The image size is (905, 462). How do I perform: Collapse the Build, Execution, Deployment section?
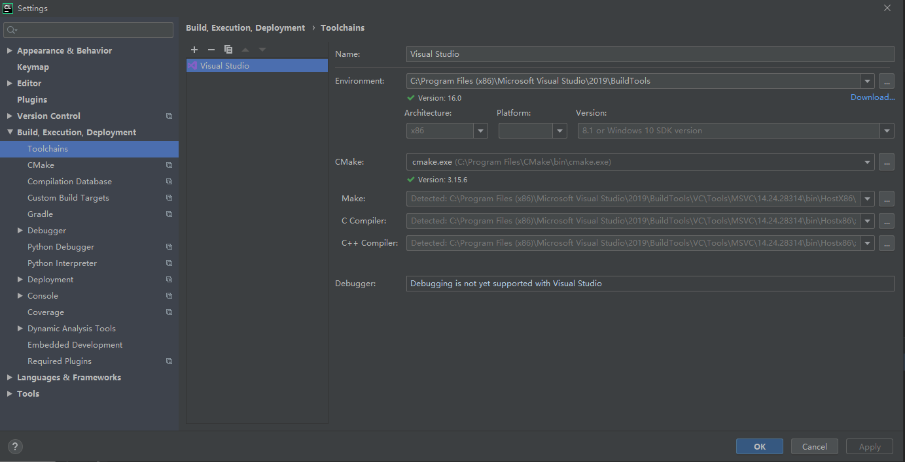9,132
